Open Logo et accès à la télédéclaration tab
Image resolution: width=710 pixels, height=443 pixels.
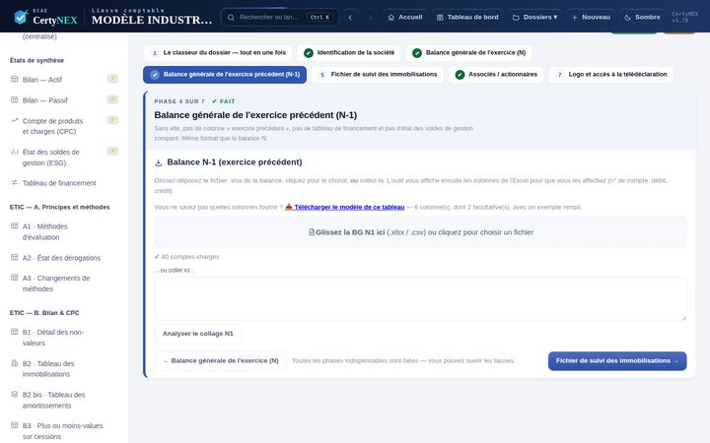point(611,75)
